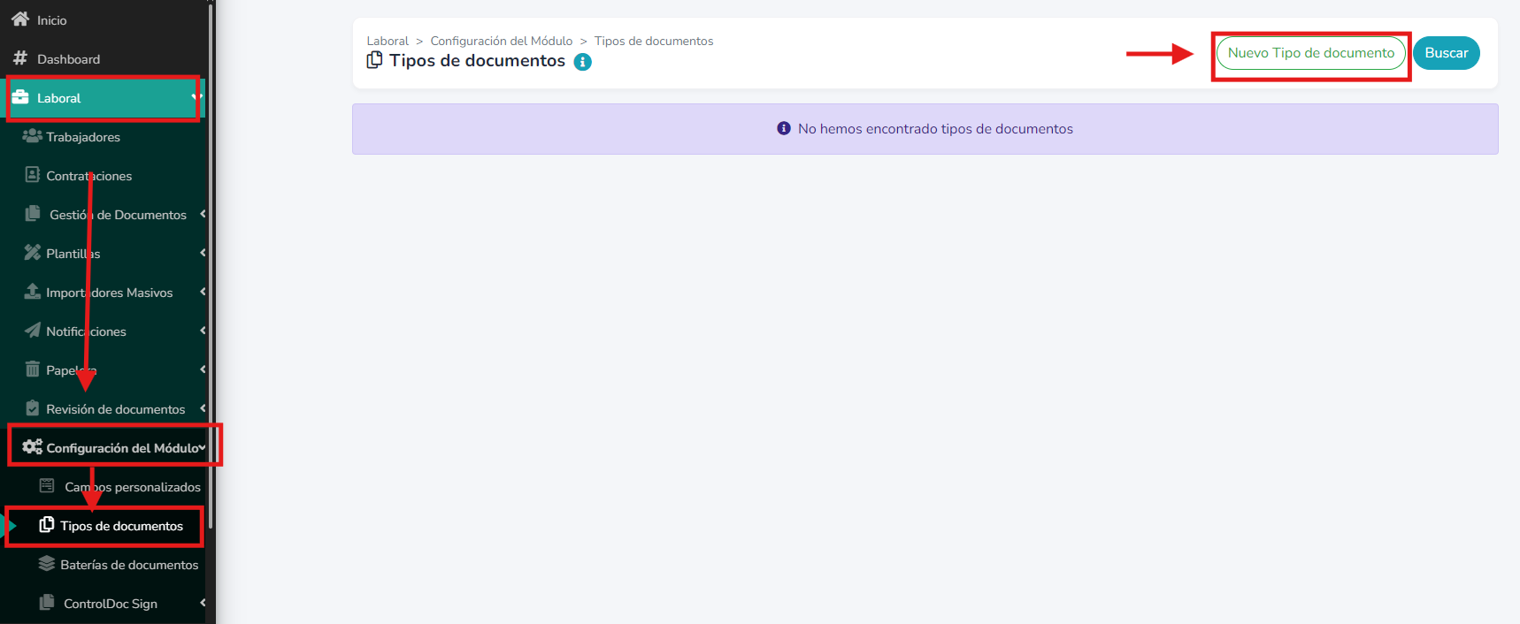Image resolution: width=1520 pixels, height=624 pixels.
Task: Expand the Notificaciones submenu arrow
Action: [203, 331]
